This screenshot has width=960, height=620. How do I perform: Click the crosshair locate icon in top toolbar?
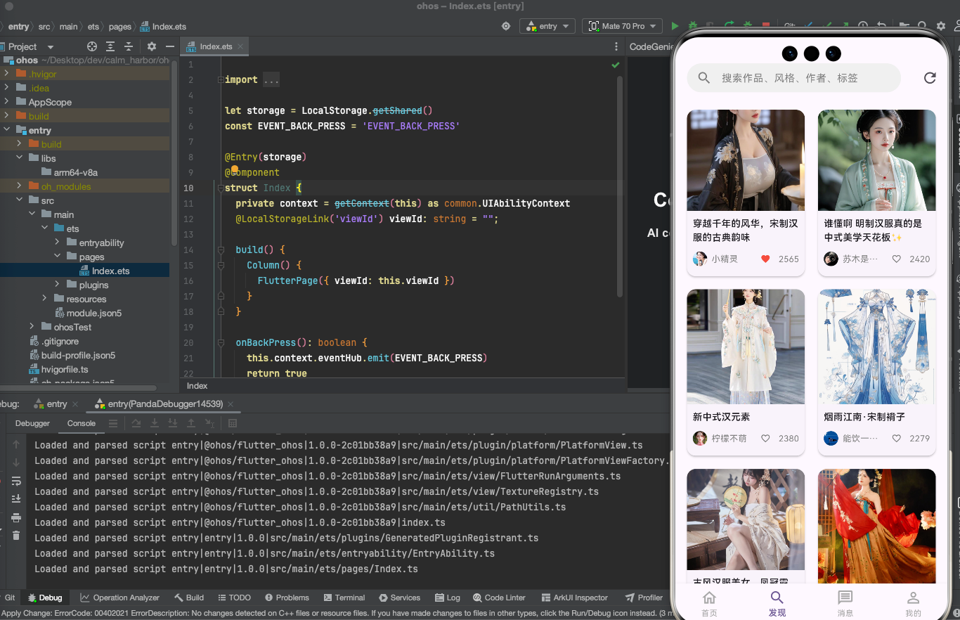(x=506, y=26)
